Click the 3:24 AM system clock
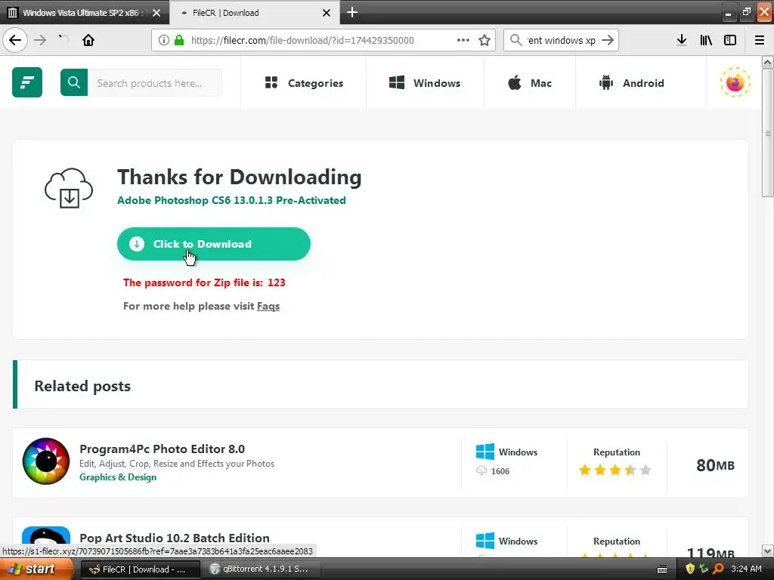Screen dimensions: 774x580 [746, 569]
